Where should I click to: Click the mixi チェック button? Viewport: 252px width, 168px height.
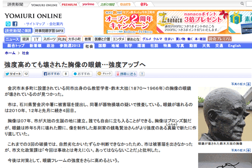point(104,74)
